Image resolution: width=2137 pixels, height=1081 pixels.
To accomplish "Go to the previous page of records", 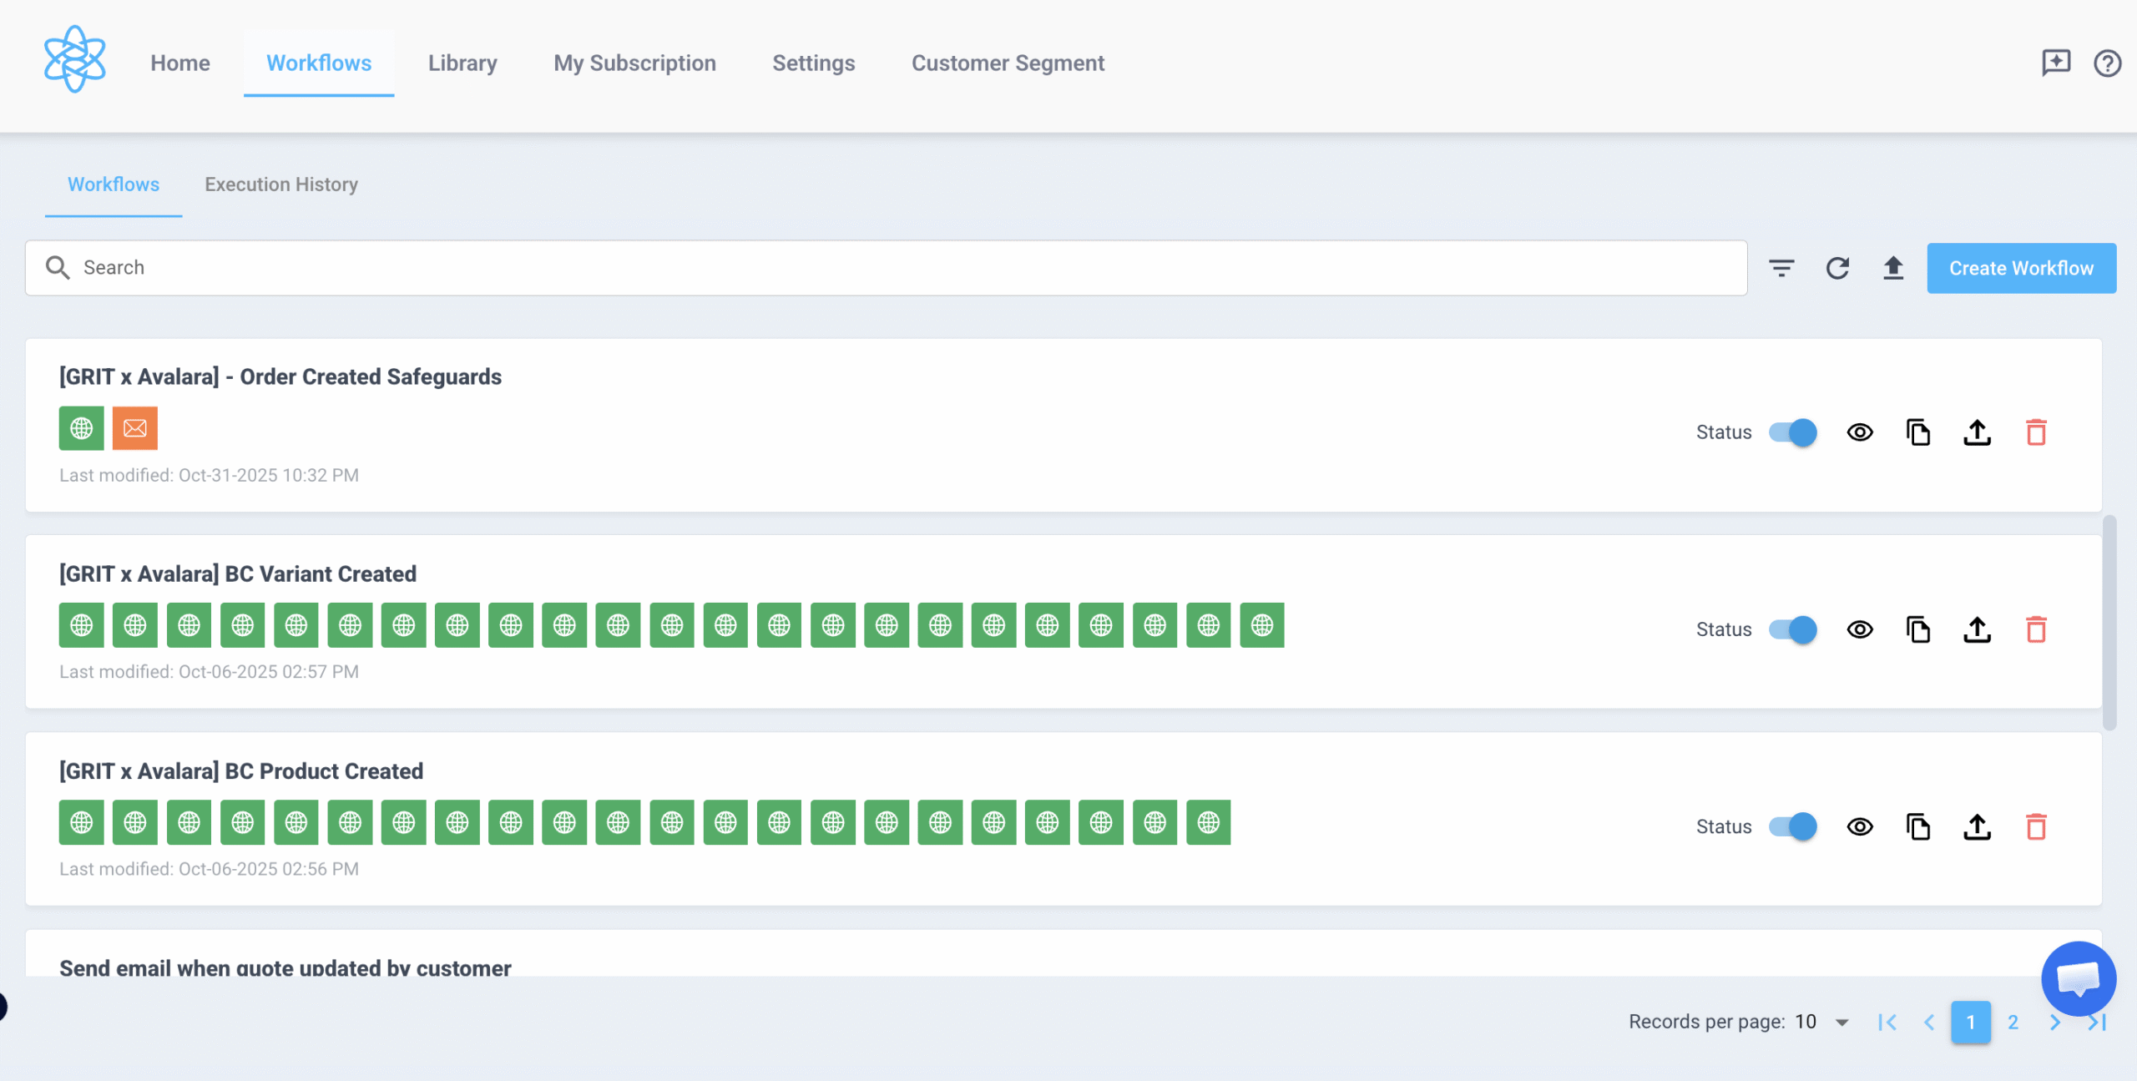I will tap(1929, 1022).
